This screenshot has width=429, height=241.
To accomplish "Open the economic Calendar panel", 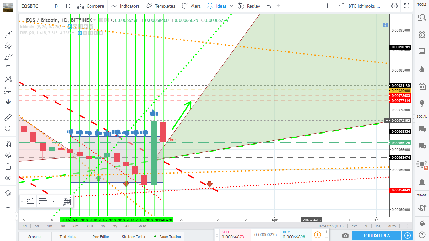I will tap(422, 86).
